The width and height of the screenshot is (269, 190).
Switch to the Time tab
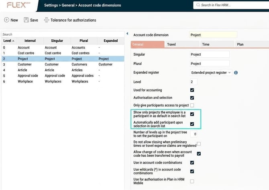click(217, 44)
